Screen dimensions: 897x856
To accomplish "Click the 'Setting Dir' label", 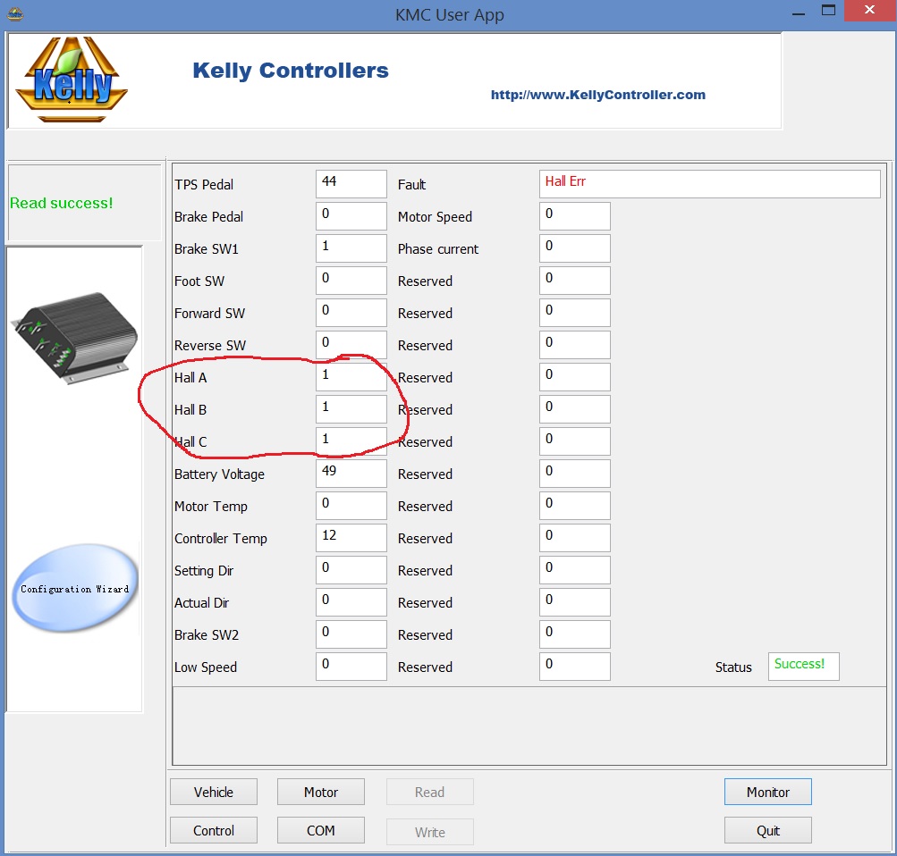I will 204,571.
